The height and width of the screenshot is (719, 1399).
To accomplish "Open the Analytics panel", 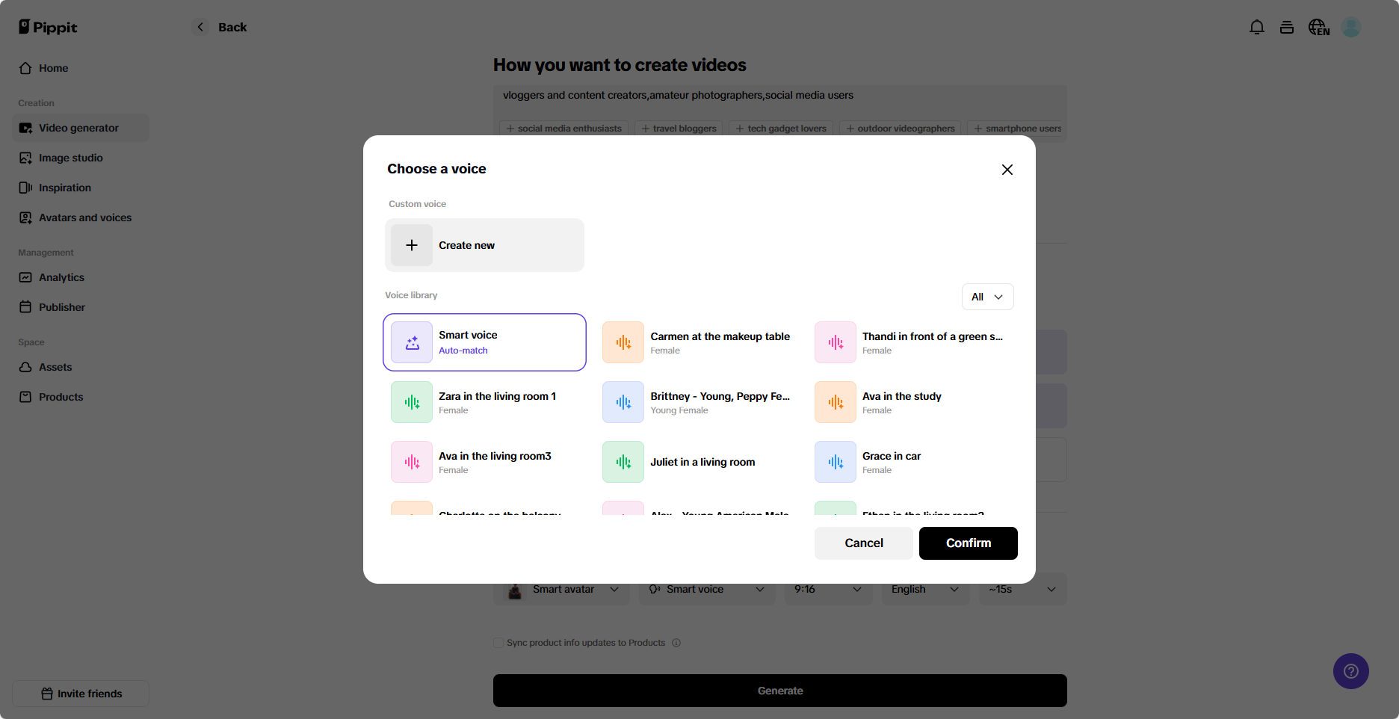I will [x=61, y=277].
